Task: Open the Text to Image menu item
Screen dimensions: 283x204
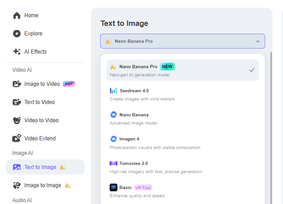Action: 40,167
